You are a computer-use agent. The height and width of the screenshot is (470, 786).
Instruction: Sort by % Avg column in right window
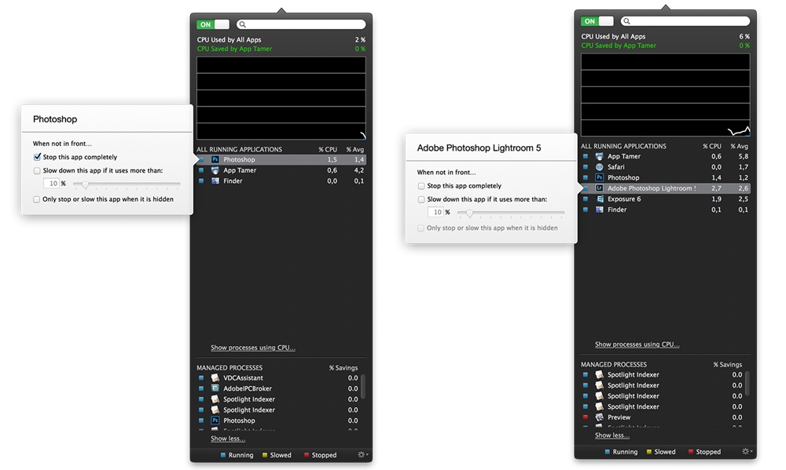pos(739,146)
